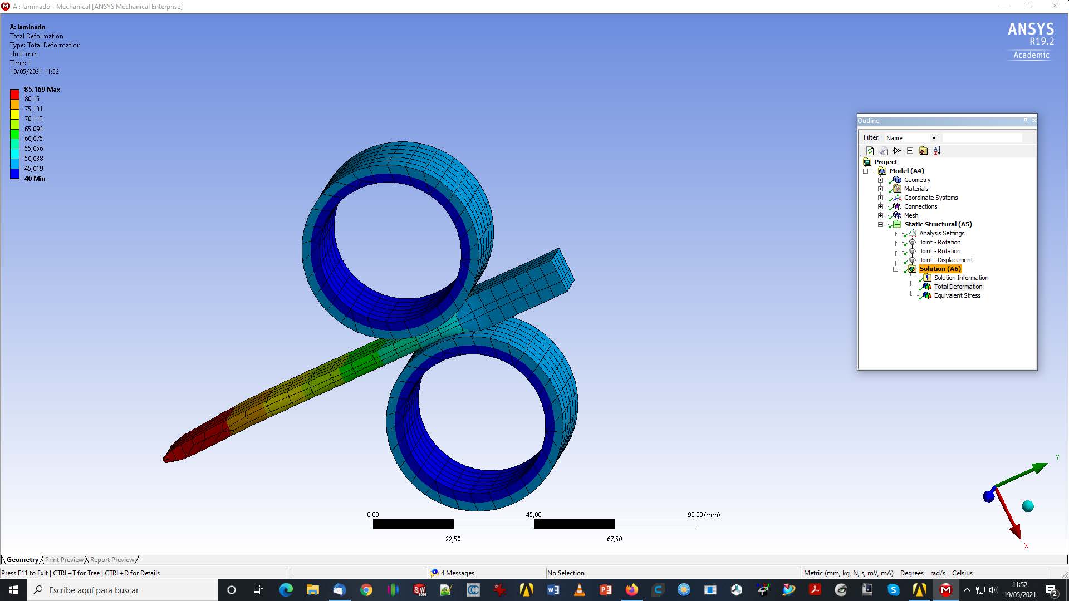Click the expand all plus icon in Outline toolbar

click(910, 151)
